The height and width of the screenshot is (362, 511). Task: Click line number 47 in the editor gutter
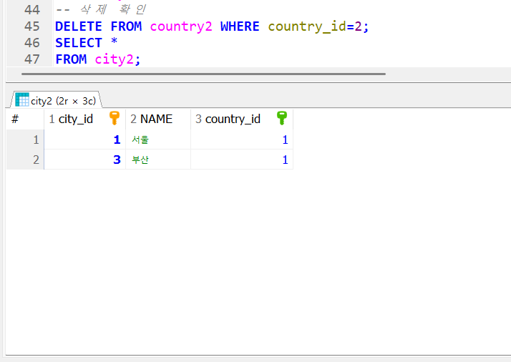32,59
